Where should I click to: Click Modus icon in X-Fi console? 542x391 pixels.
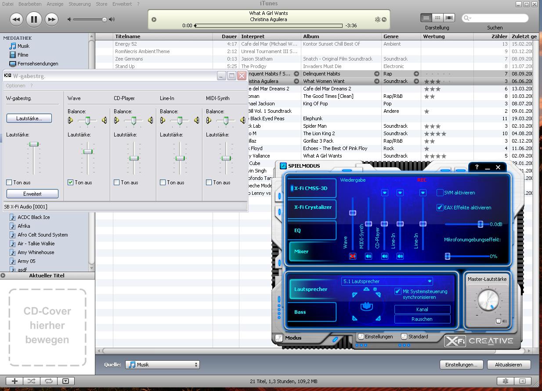point(278,338)
